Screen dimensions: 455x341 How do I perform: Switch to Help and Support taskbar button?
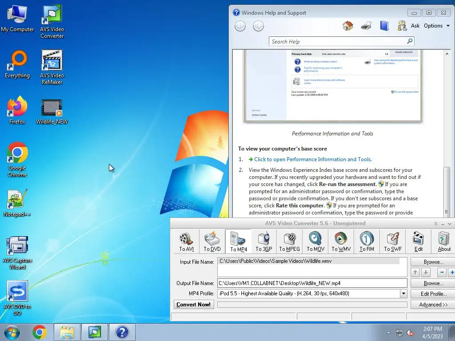pyautogui.click(x=122, y=332)
